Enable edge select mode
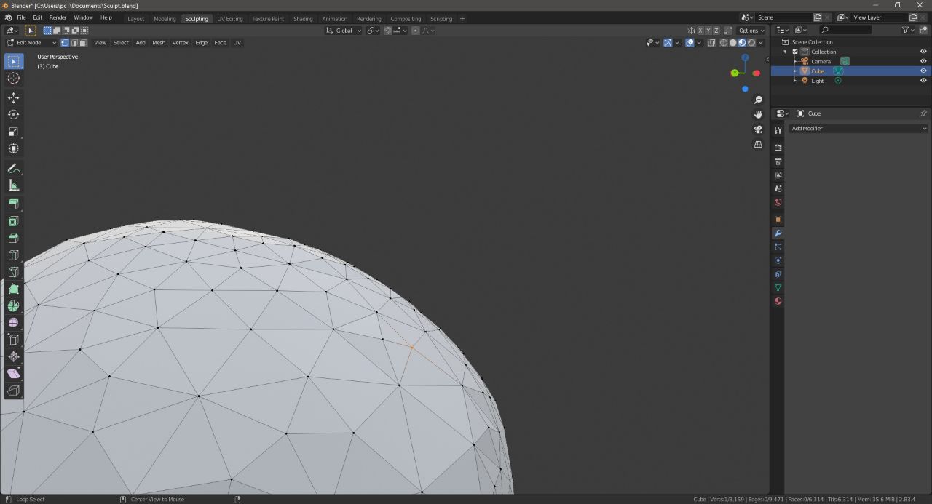The width and height of the screenshot is (932, 504). pos(74,42)
